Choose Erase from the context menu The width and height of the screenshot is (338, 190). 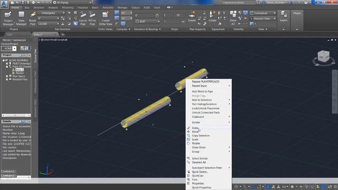pyautogui.click(x=209, y=128)
